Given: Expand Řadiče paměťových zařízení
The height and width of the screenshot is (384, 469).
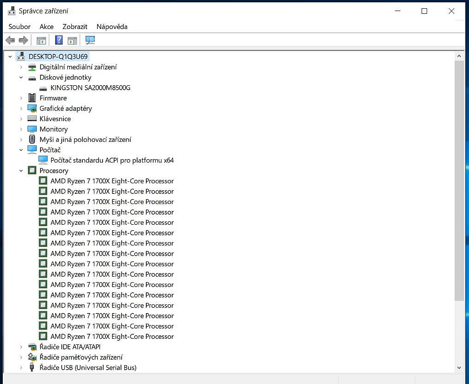Looking at the screenshot, I should pyautogui.click(x=21, y=357).
